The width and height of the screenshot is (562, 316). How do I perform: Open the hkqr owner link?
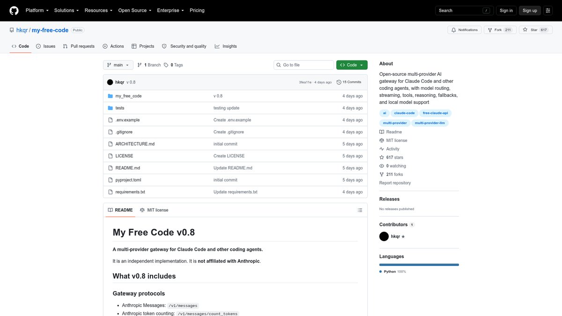pos(22,30)
